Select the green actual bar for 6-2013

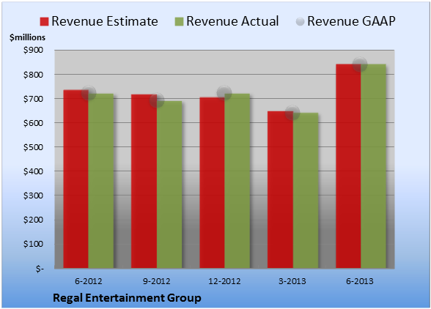coord(373,166)
